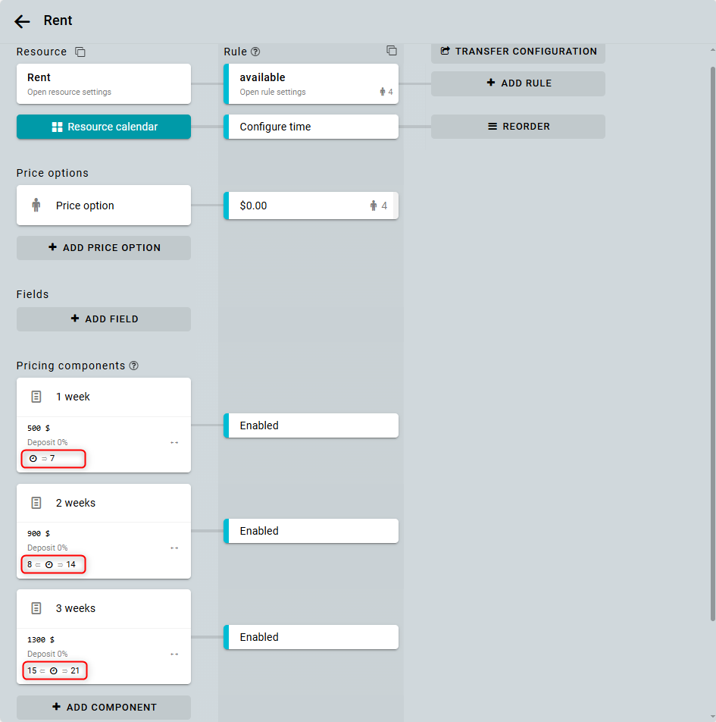Click the duplicate icon atop the Rule column
The height and width of the screenshot is (722, 716).
(x=392, y=51)
